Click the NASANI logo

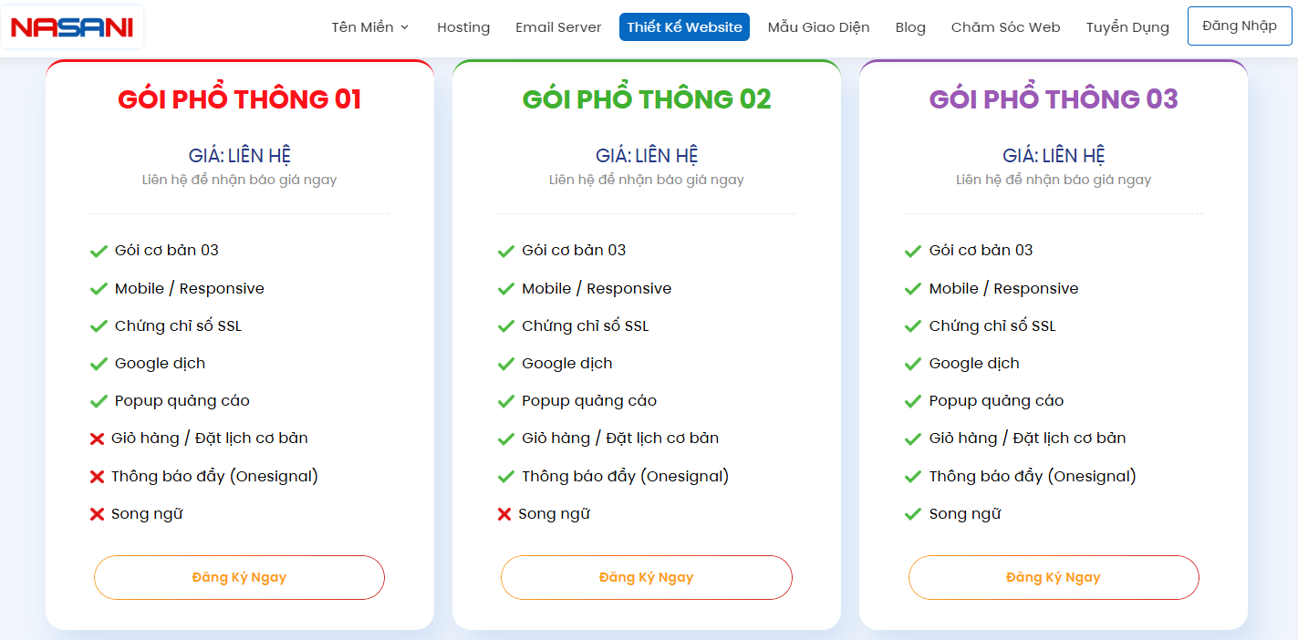coord(71,26)
